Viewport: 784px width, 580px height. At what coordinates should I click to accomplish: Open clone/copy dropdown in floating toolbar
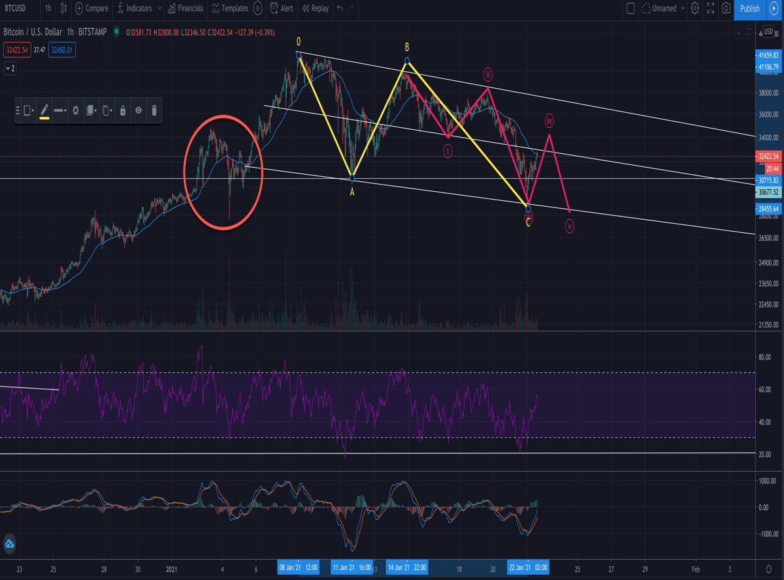tap(108, 111)
